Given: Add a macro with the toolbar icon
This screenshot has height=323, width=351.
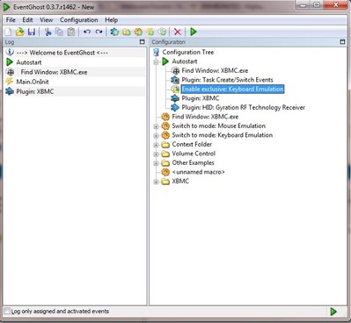Looking at the screenshot, I should [x=138, y=32].
